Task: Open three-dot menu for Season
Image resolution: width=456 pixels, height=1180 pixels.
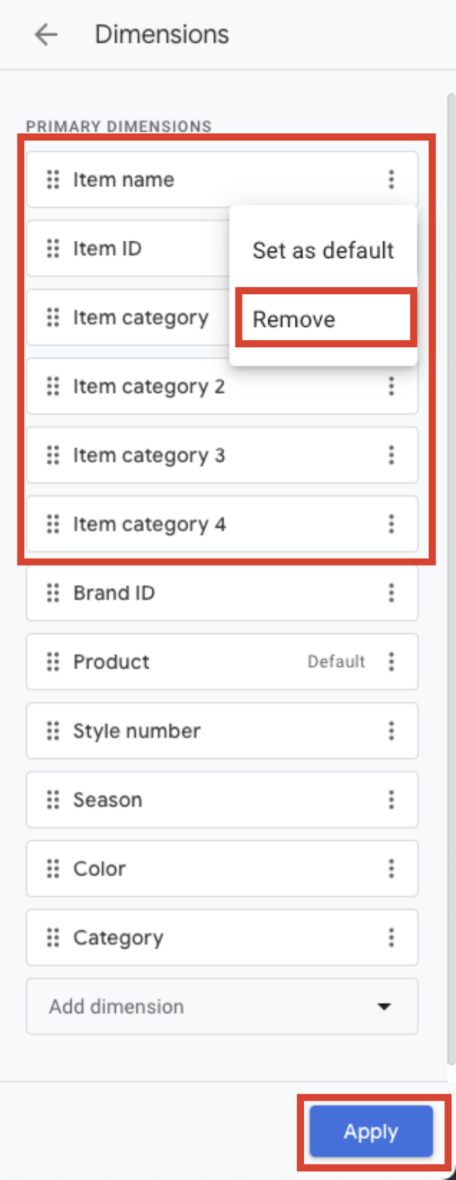Action: pyautogui.click(x=391, y=800)
